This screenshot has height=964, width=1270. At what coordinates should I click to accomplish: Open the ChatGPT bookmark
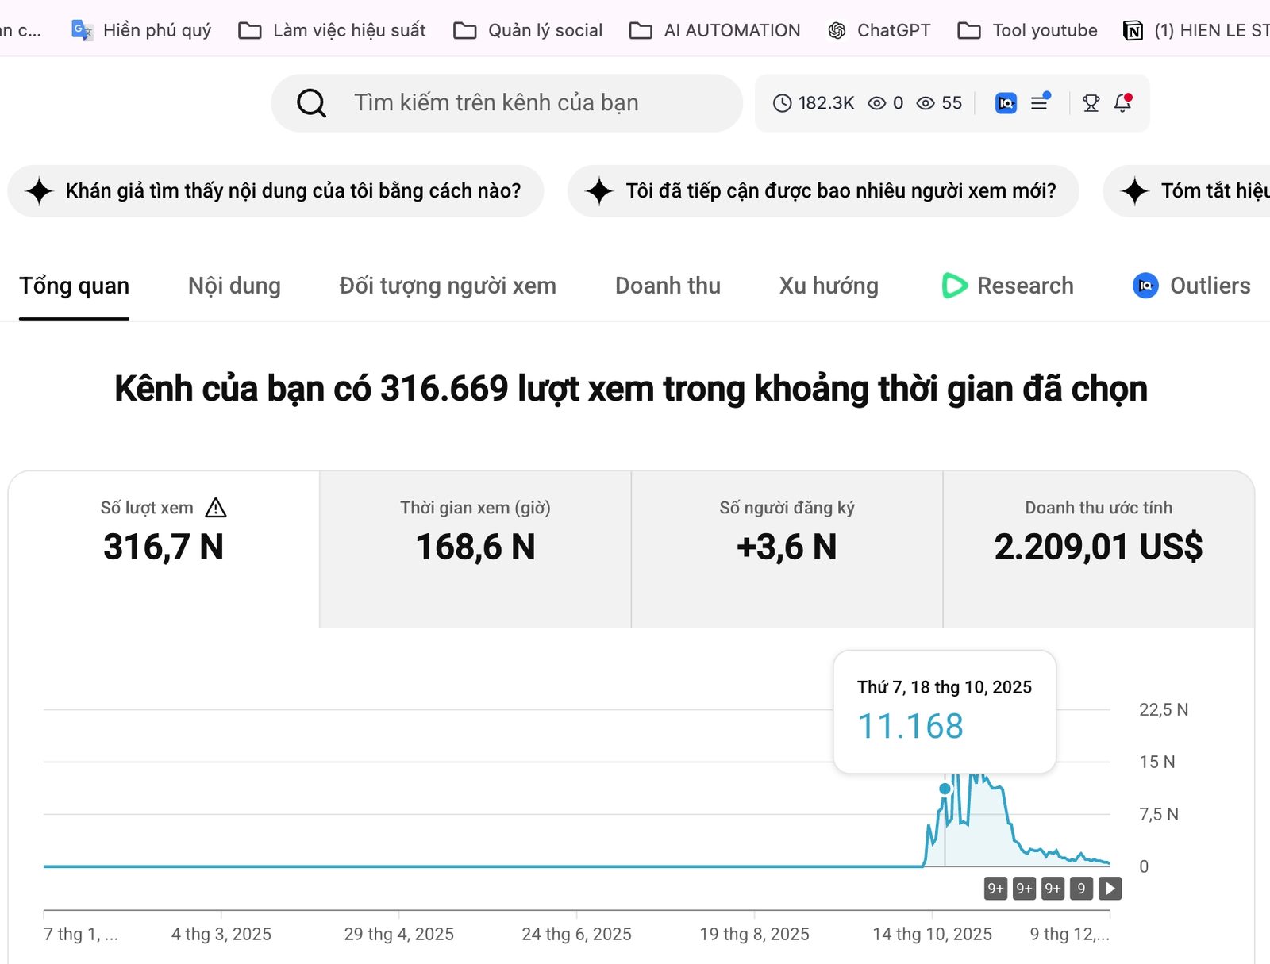(879, 30)
